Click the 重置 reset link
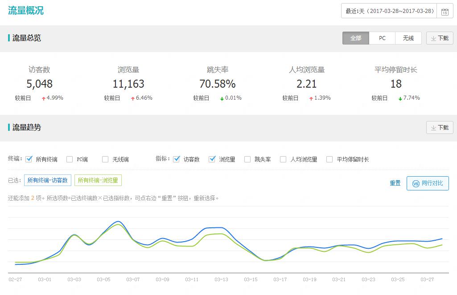The width and height of the screenshot is (457, 295). (x=395, y=183)
